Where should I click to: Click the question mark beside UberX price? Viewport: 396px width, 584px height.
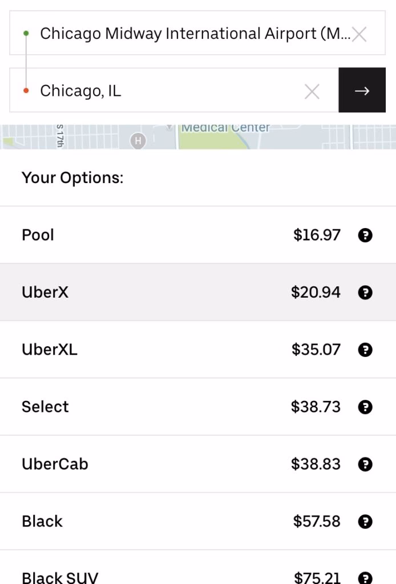click(365, 292)
